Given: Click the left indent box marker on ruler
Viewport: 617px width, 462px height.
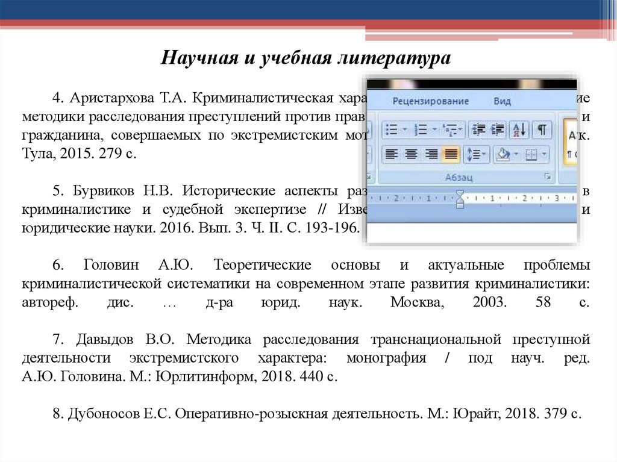Looking at the screenshot, I should pos(460,205).
